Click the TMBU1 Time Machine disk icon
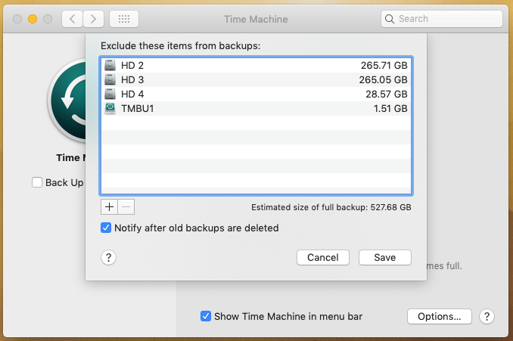 pyautogui.click(x=110, y=108)
